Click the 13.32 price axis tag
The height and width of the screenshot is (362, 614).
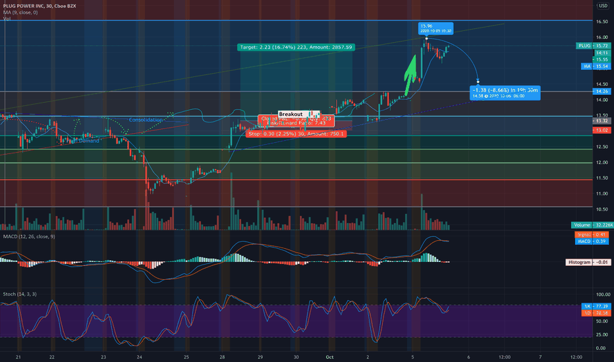click(x=601, y=121)
